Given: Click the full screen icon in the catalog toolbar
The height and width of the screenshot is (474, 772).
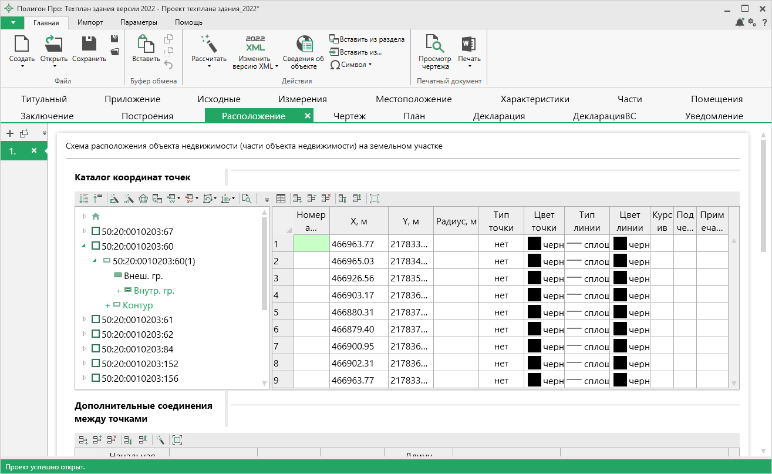Looking at the screenshot, I should [375, 199].
